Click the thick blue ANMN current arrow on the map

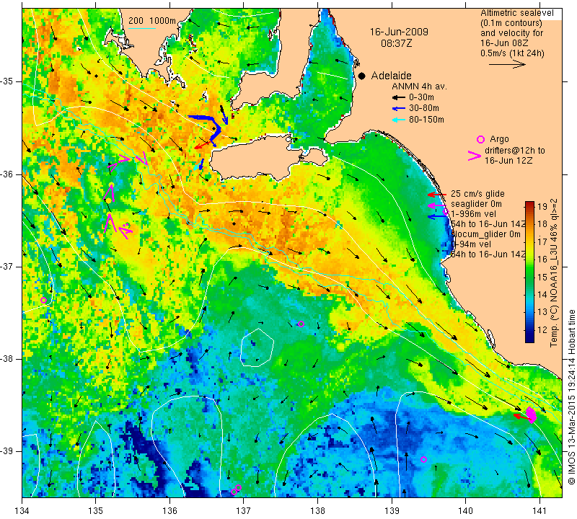208,127
